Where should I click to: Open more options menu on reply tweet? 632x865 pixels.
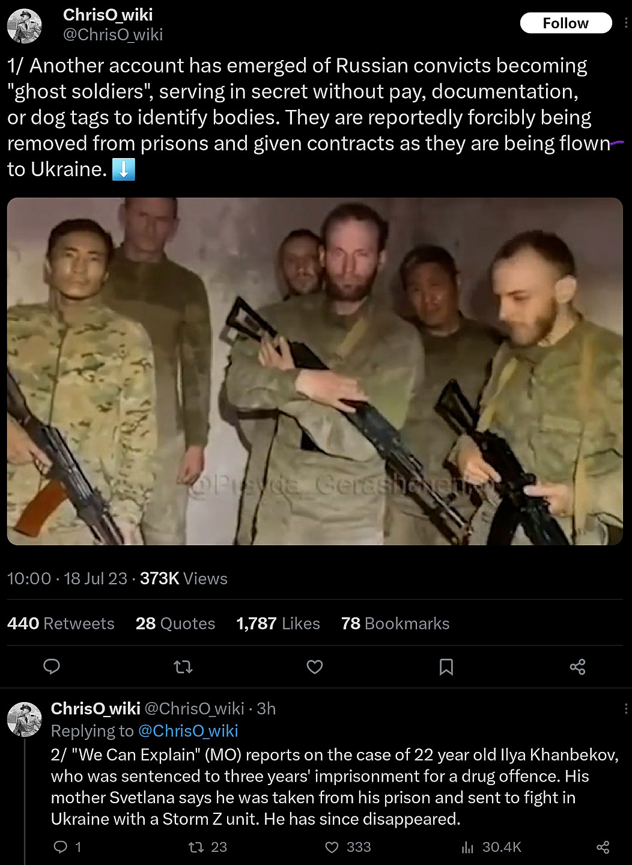coord(626,709)
